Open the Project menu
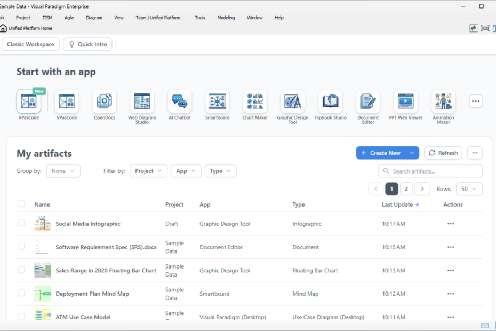This screenshot has width=496, height=331. (23, 18)
